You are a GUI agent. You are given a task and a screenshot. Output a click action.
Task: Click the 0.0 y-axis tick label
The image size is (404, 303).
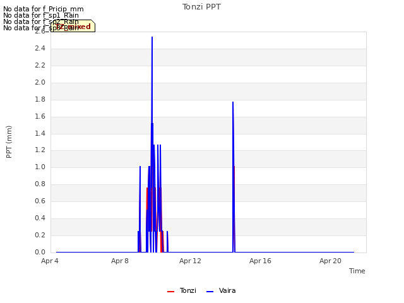point(40,252)
